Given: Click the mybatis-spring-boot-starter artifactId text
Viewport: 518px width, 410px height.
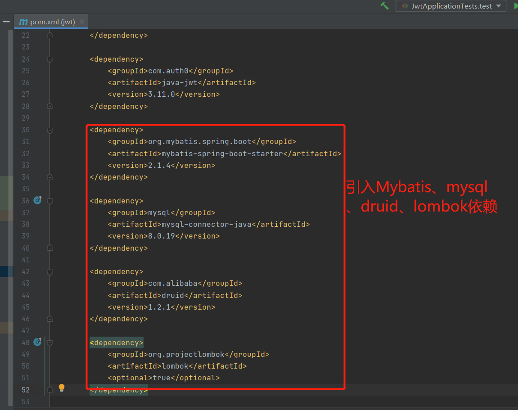Looking at the screenshot, I should pos(222,153).
